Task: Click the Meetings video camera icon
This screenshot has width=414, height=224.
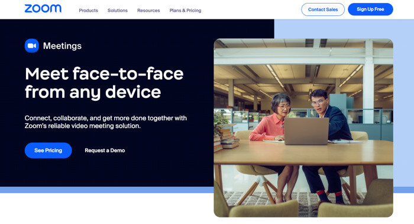Action: (32, 46)
